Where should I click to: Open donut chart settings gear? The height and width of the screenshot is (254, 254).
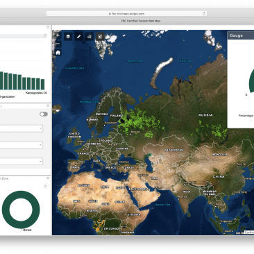[x=45, y=186]
